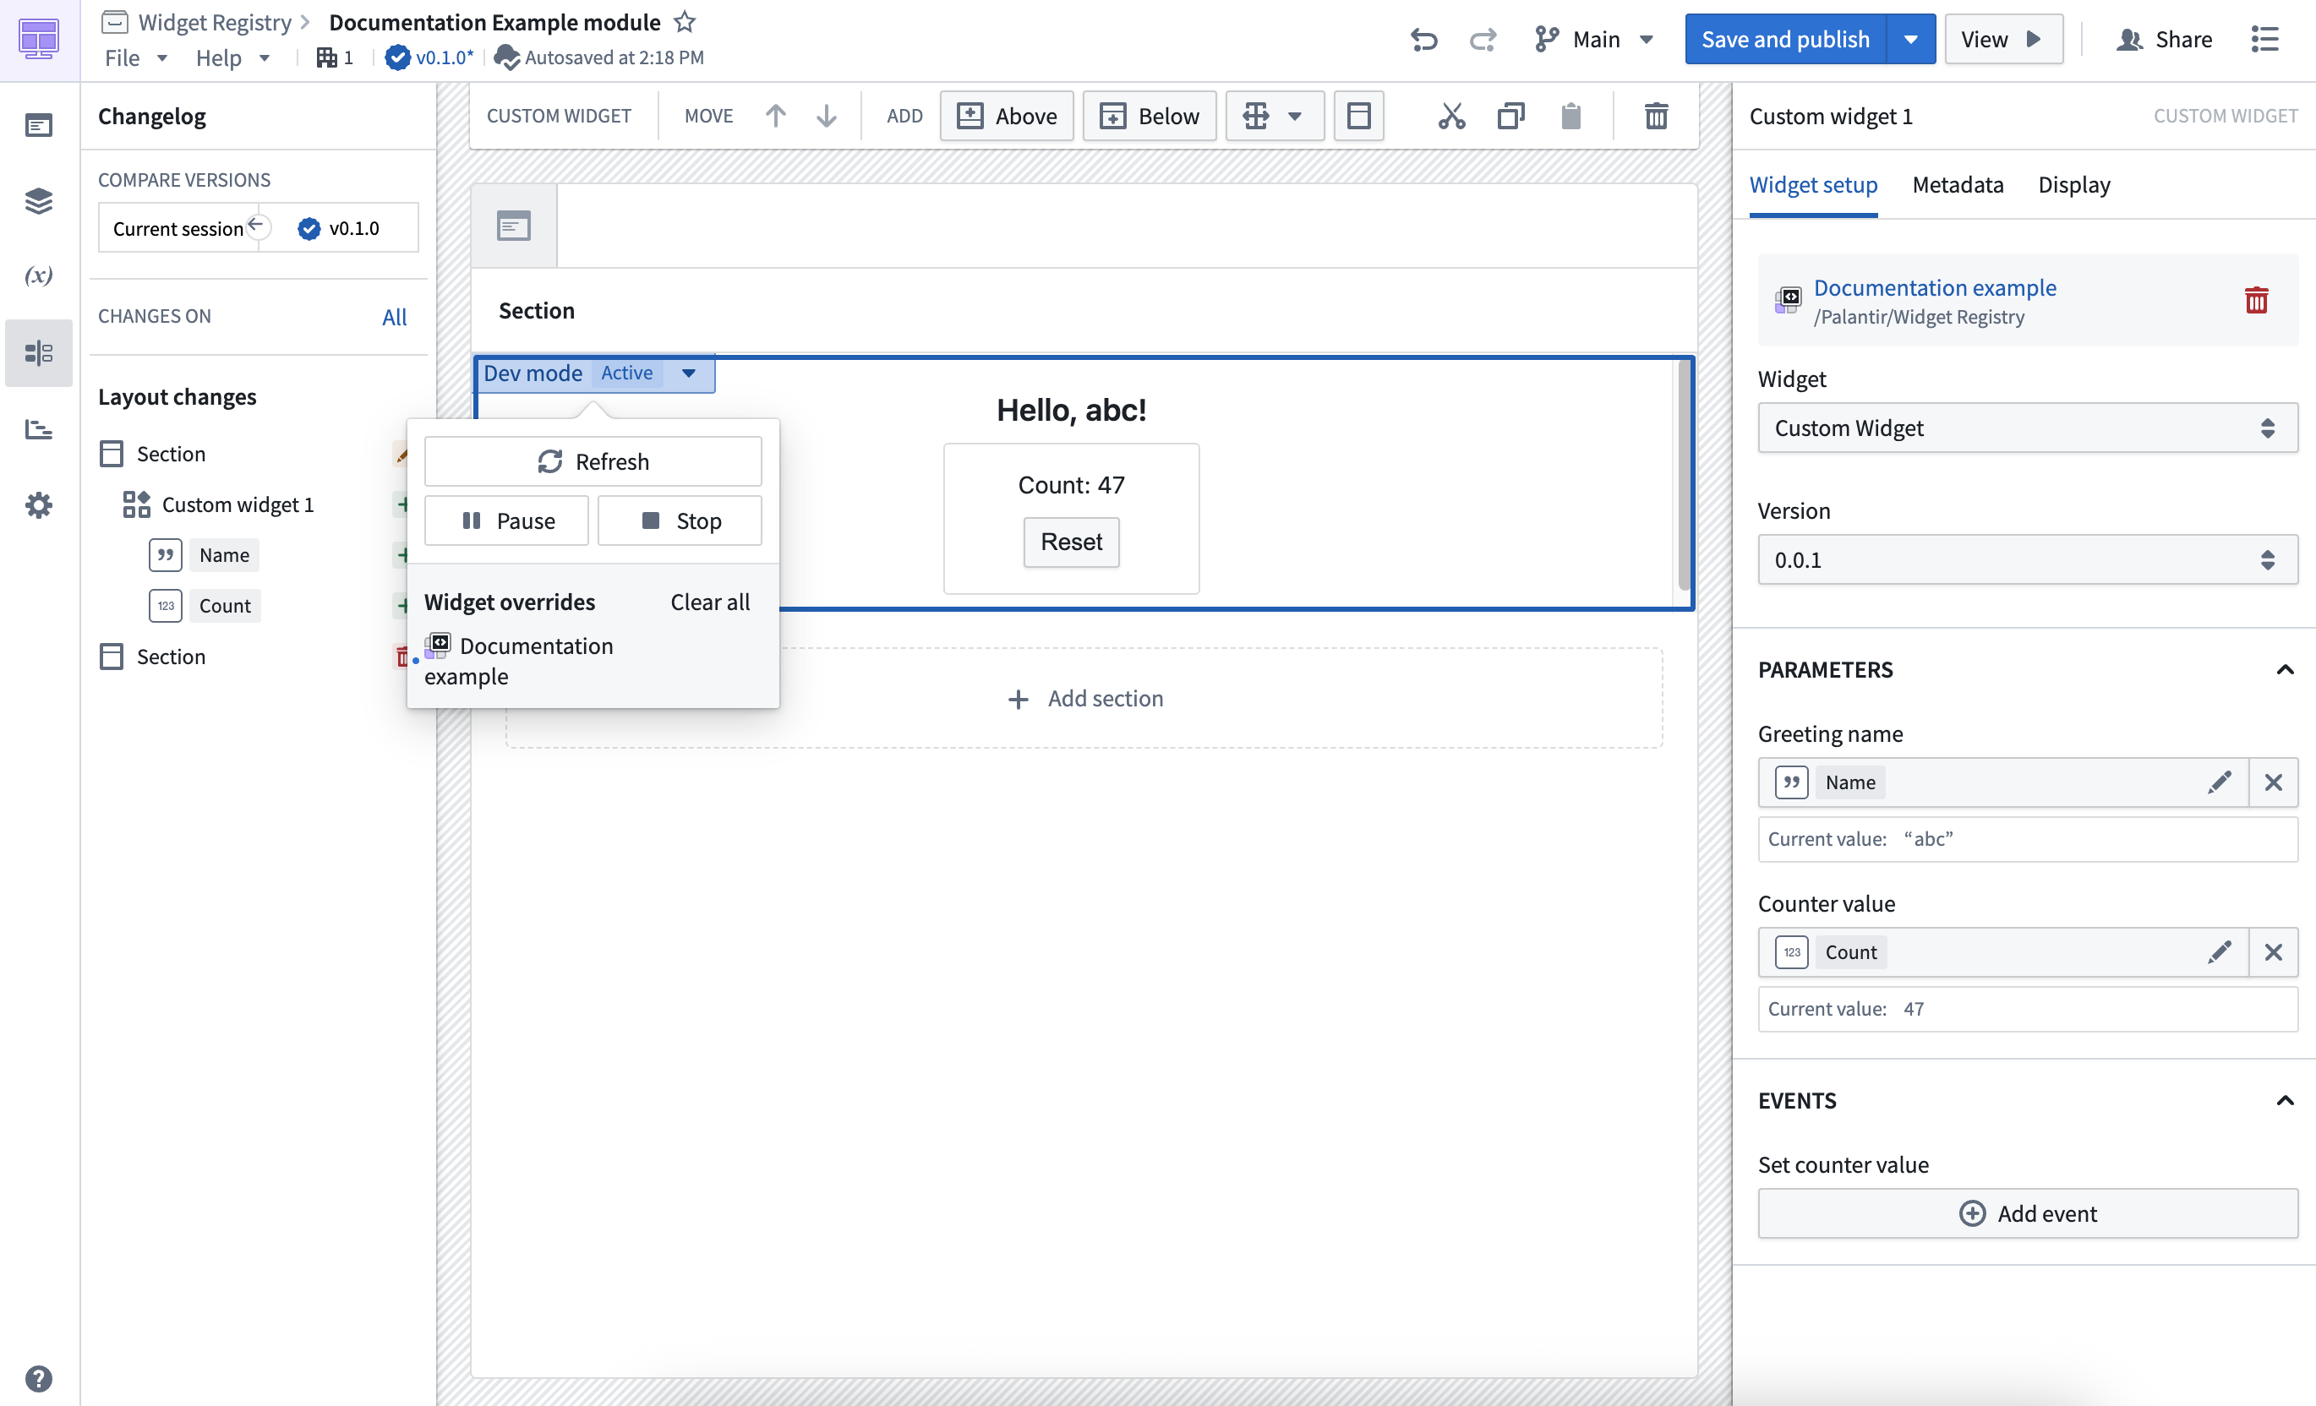Click the duplicate widget icon
The height and width of the screenshot is (1406, 2316).
pyautogui.click(x=1510, y=116)
